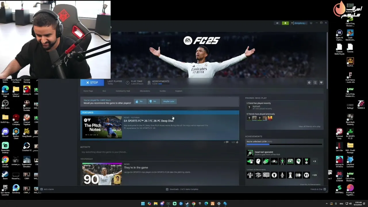
Task: Click the Steam announcements megaphone icon
Action: (x=277, y=23)
